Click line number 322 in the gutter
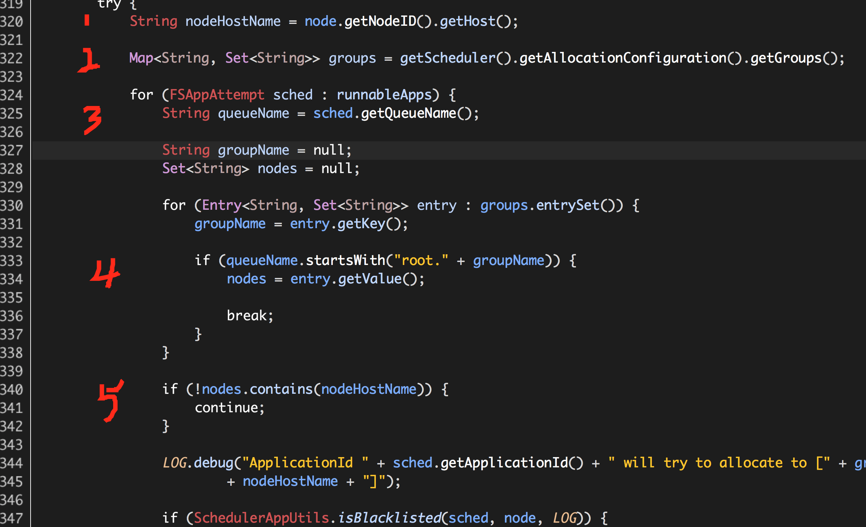The image size is (866, 527). click(x=11, y=59)
